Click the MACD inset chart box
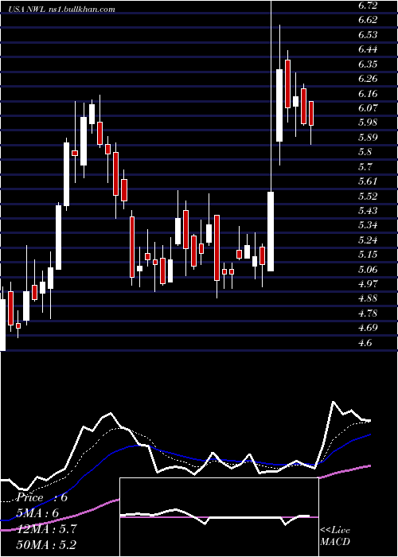The image size is (398, 557). [219, 517]
